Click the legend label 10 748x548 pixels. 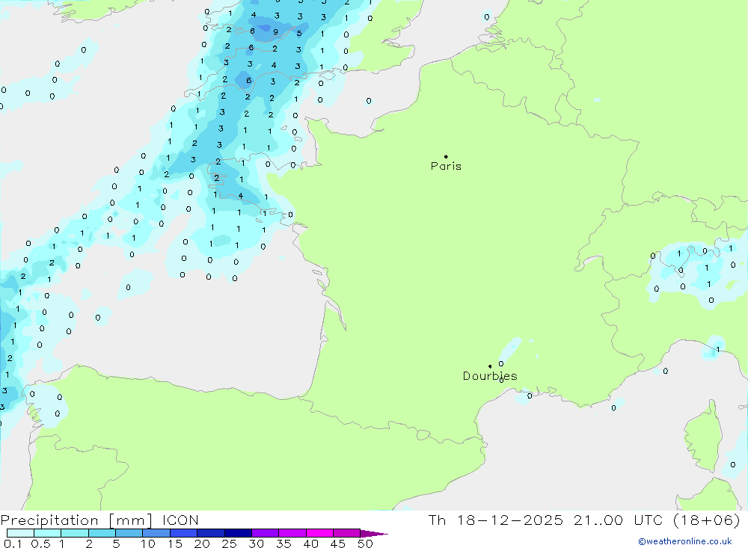pos(148,544)
